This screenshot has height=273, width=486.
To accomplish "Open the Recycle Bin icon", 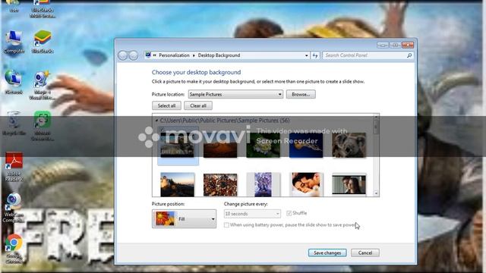I will [x=14, y=123].
